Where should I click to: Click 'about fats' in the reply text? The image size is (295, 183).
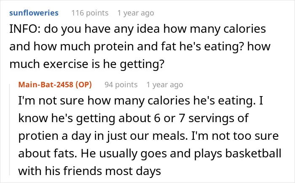pyautogui.click(x=48, y=153)
